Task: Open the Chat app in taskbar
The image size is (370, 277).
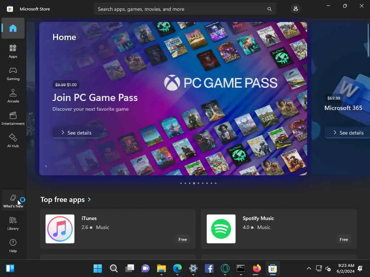Action: pos(145,268)
